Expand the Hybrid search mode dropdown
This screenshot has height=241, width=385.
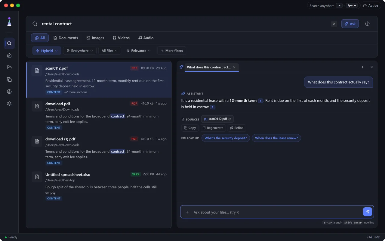[x=47, y=51]
